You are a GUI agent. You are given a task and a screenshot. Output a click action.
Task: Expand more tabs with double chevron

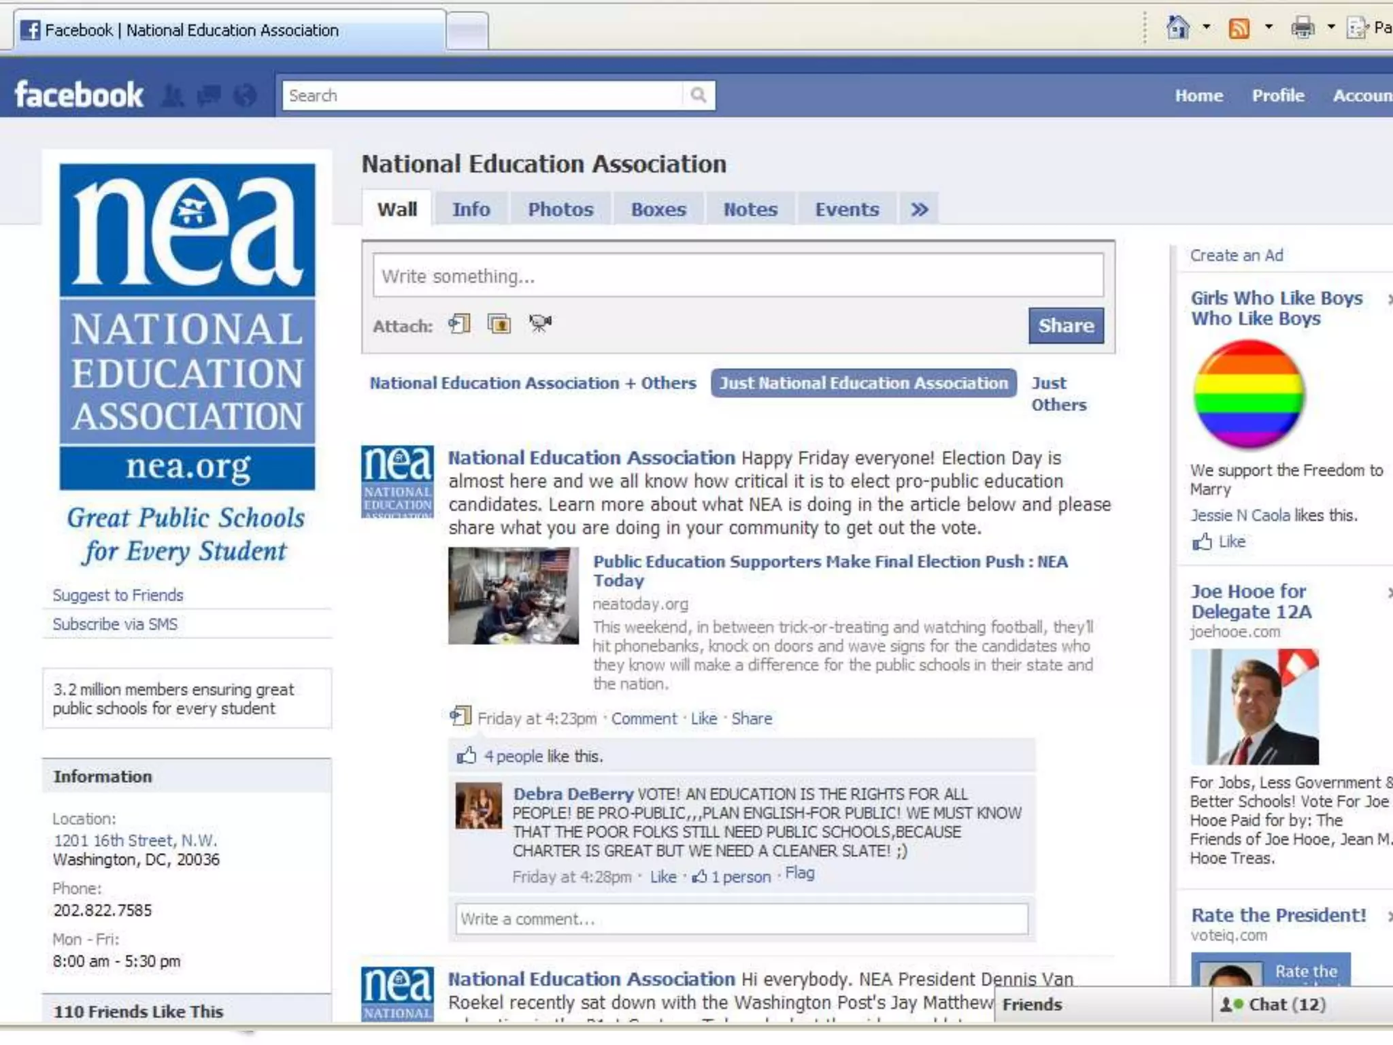(x=920, y=210)
